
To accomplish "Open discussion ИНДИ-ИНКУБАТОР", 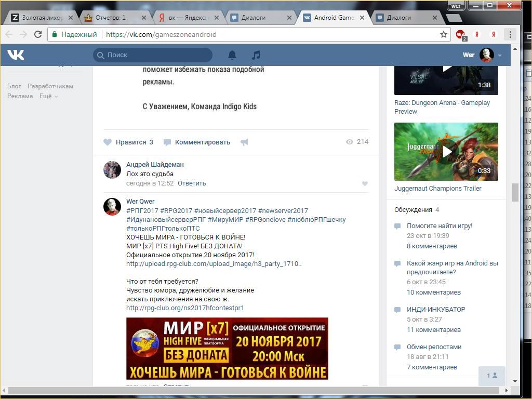I will coord(436,310).
